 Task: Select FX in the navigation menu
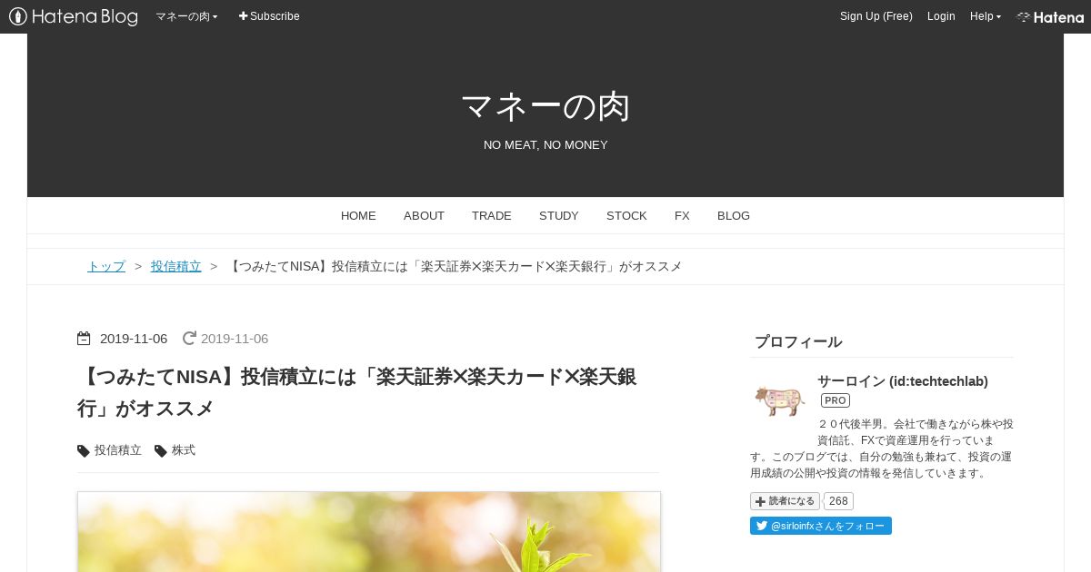click(x=682, y=216)
